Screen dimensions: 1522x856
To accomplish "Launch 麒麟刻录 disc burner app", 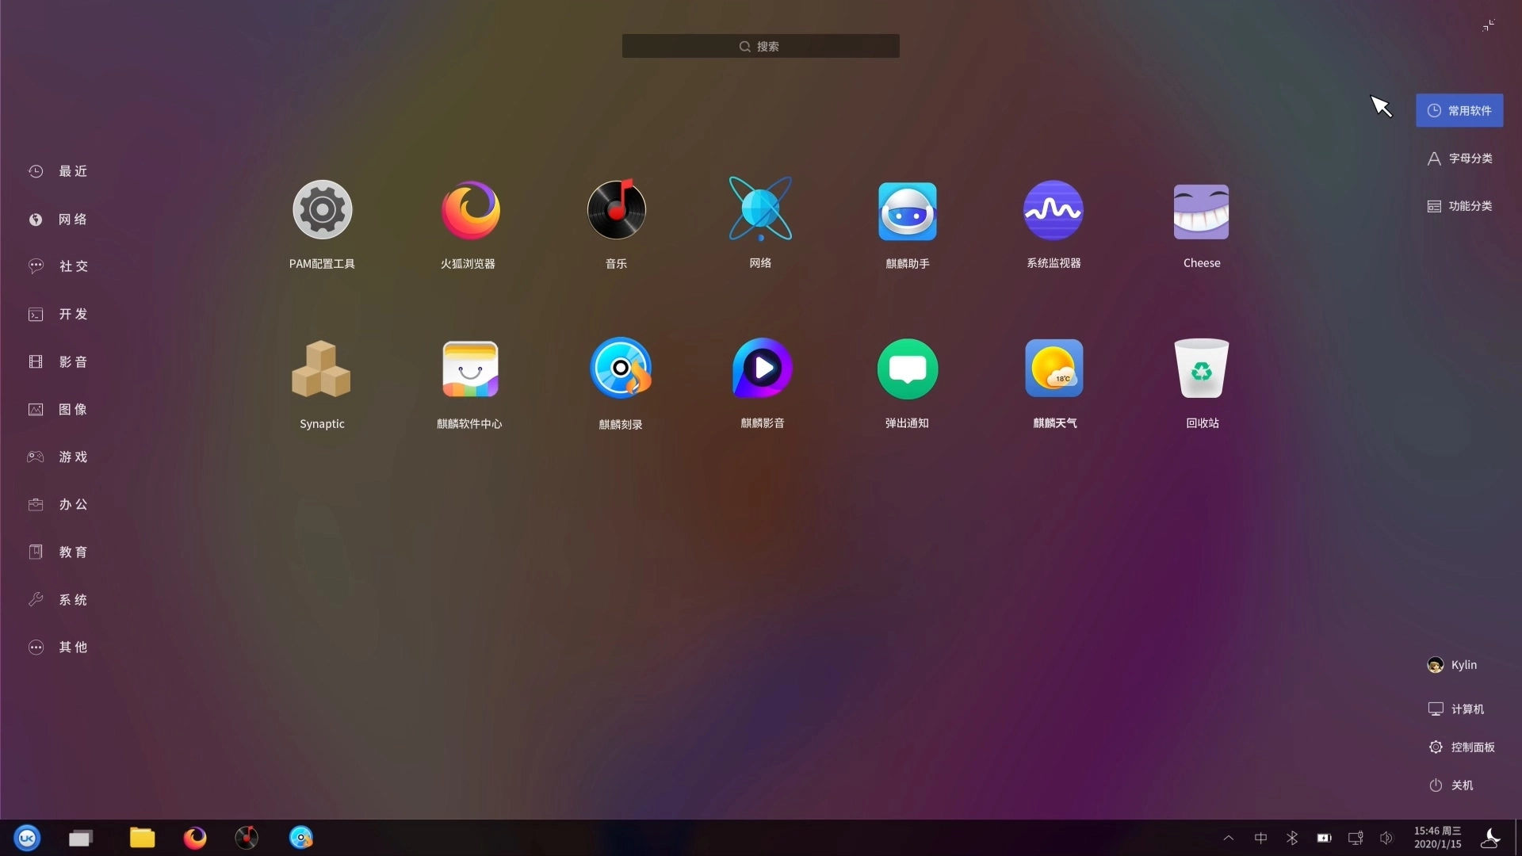I will (x=620, y=369).
